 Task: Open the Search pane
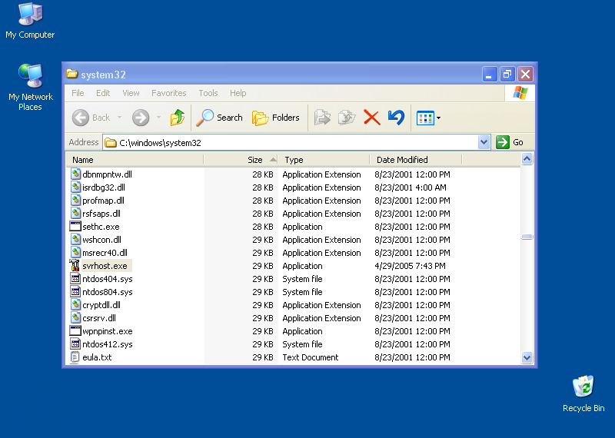(220, 118)
